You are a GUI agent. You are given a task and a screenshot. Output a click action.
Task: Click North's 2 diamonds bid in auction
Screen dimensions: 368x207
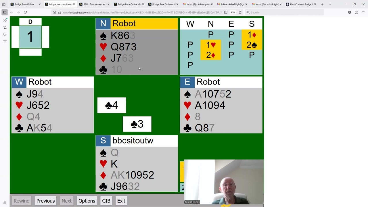point(211,55)
